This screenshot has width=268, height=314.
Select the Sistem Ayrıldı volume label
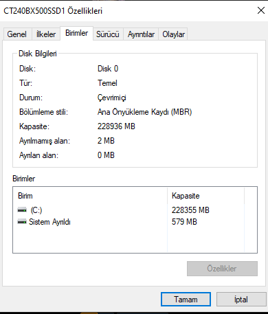pos(49,222)
